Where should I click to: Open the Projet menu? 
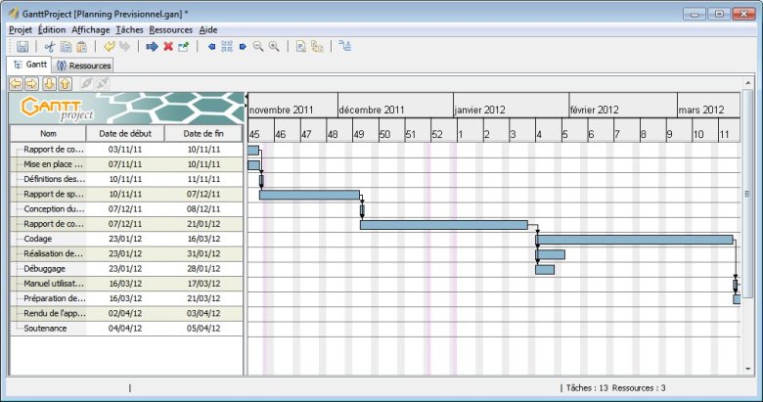(x=21, y=30)
